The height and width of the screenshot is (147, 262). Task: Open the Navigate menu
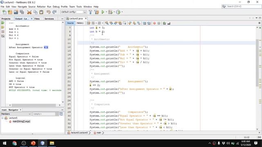tap(23, 7)
